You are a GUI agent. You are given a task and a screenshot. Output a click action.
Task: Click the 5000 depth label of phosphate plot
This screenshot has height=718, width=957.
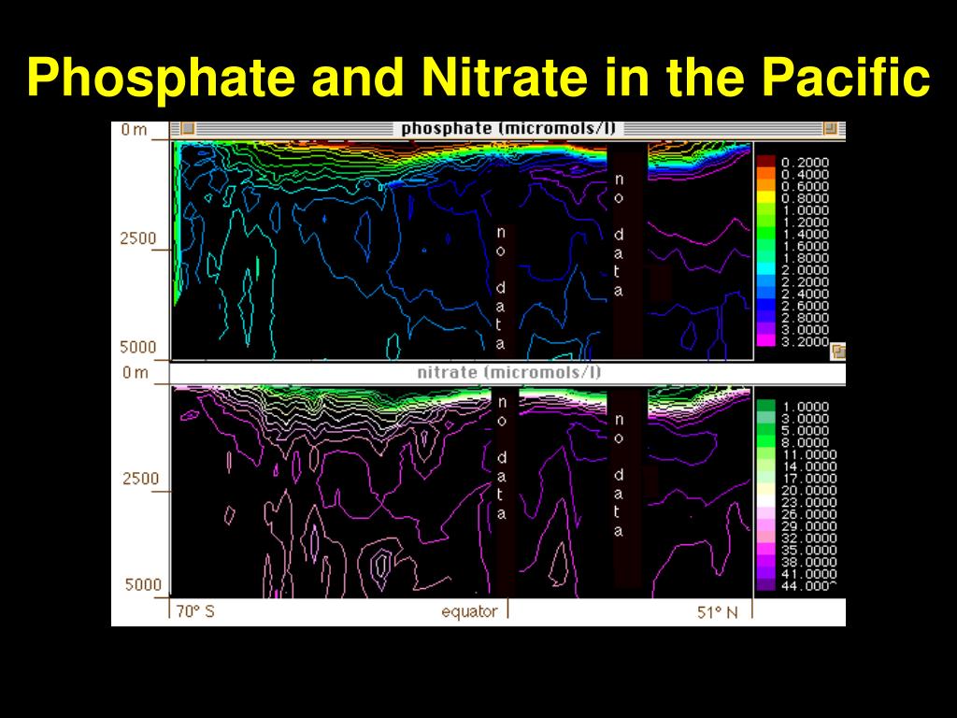coord(138,347)
